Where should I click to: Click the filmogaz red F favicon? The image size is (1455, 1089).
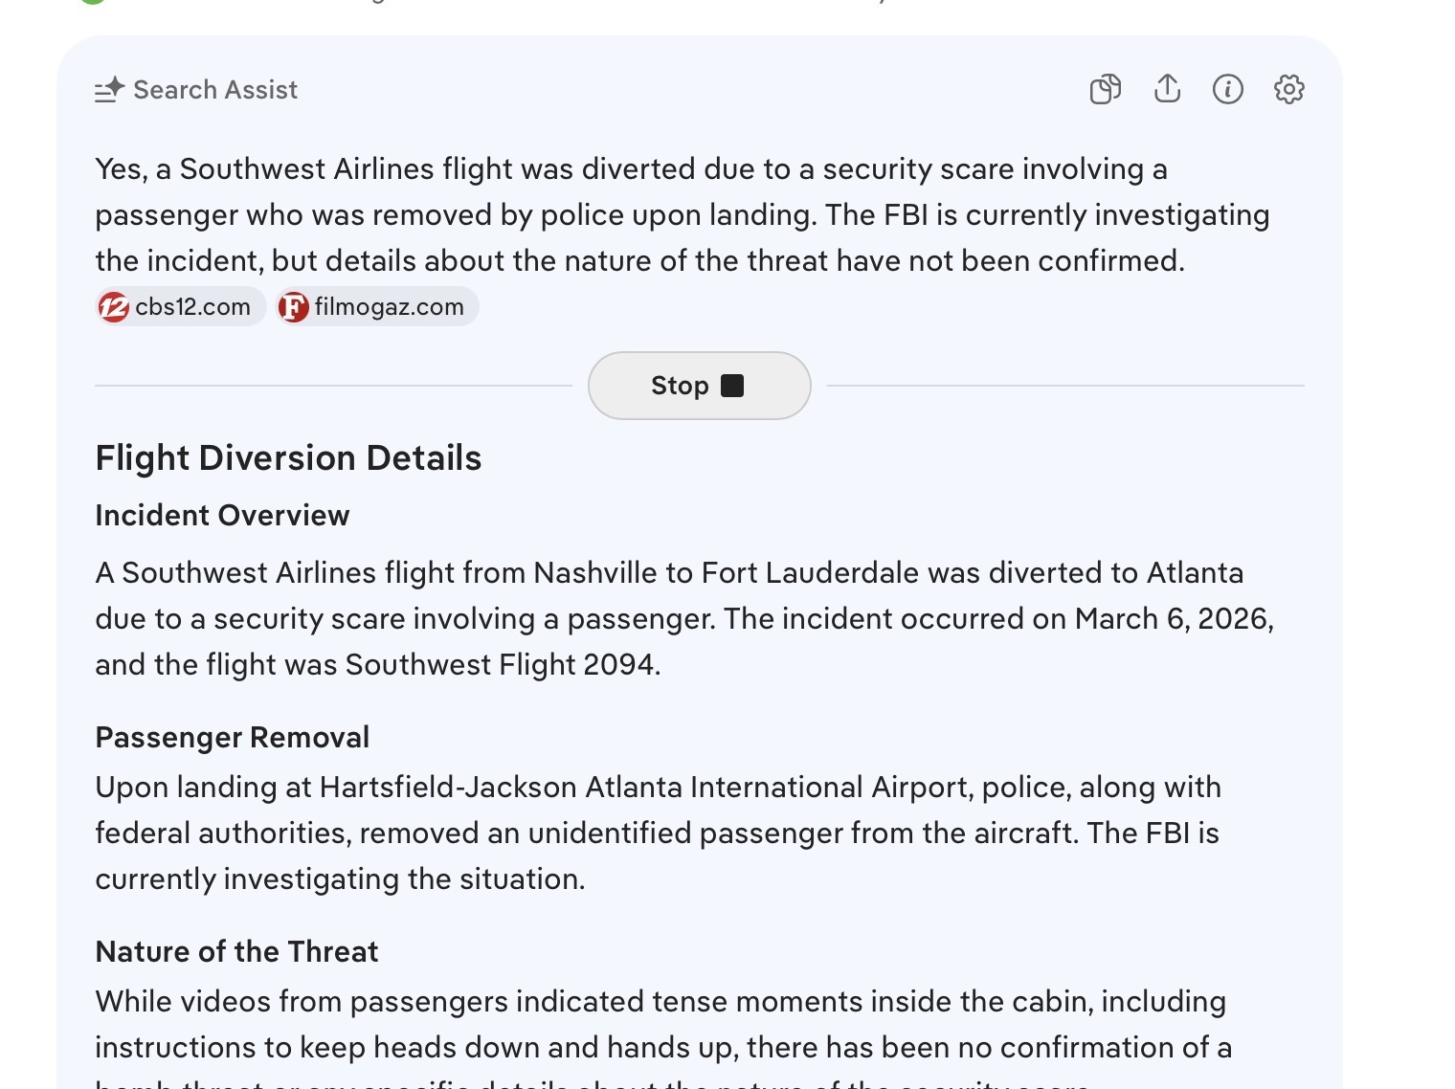tap(293, 307)
